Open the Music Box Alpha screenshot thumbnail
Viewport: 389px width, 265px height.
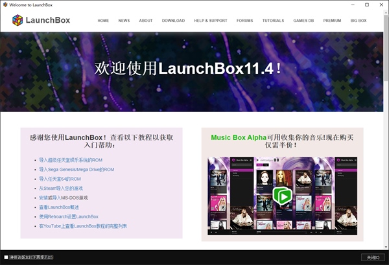tap(282, 196)
